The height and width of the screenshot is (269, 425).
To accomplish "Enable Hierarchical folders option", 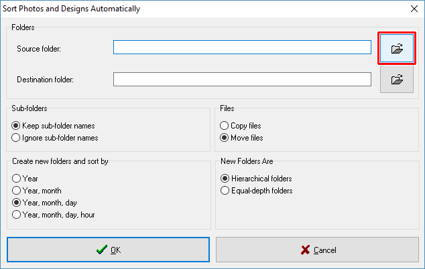I will coord(225,179).
